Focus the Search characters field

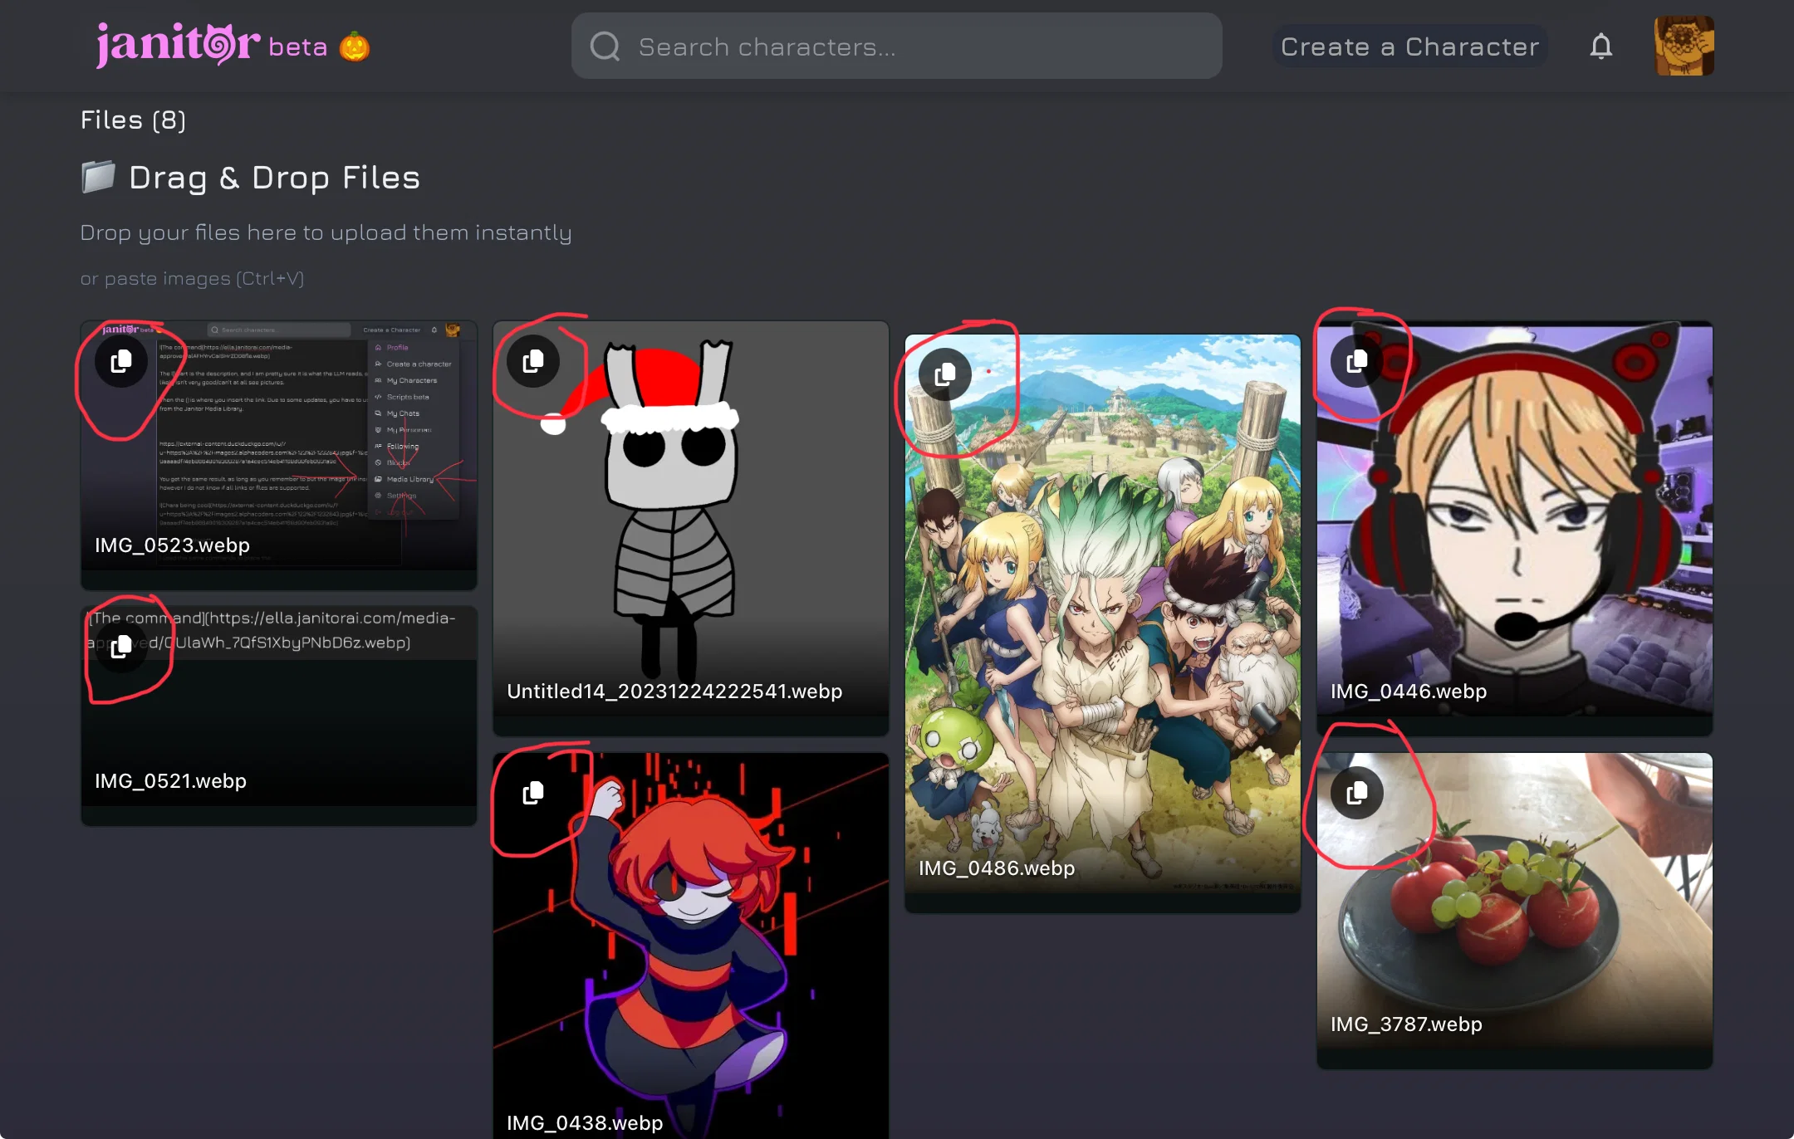[896, 46]
